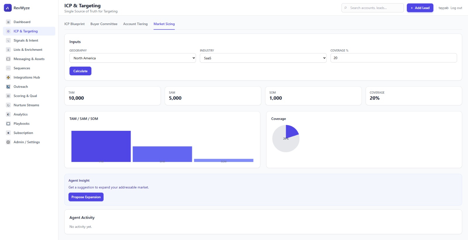Open Analytics via its sidebar icon
The height and width of the screenshot is (240, 468).
coord(8,114)
